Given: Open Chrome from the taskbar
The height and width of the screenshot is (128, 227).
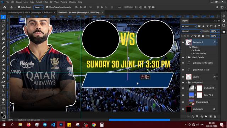Looking at the screenshot, I should tap(94, 125).
